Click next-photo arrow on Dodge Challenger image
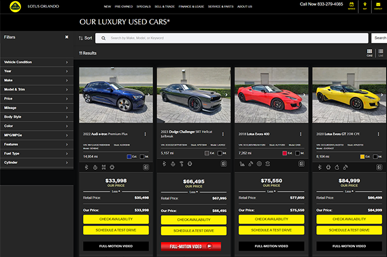Screen dimensions: 387x257 226,95
